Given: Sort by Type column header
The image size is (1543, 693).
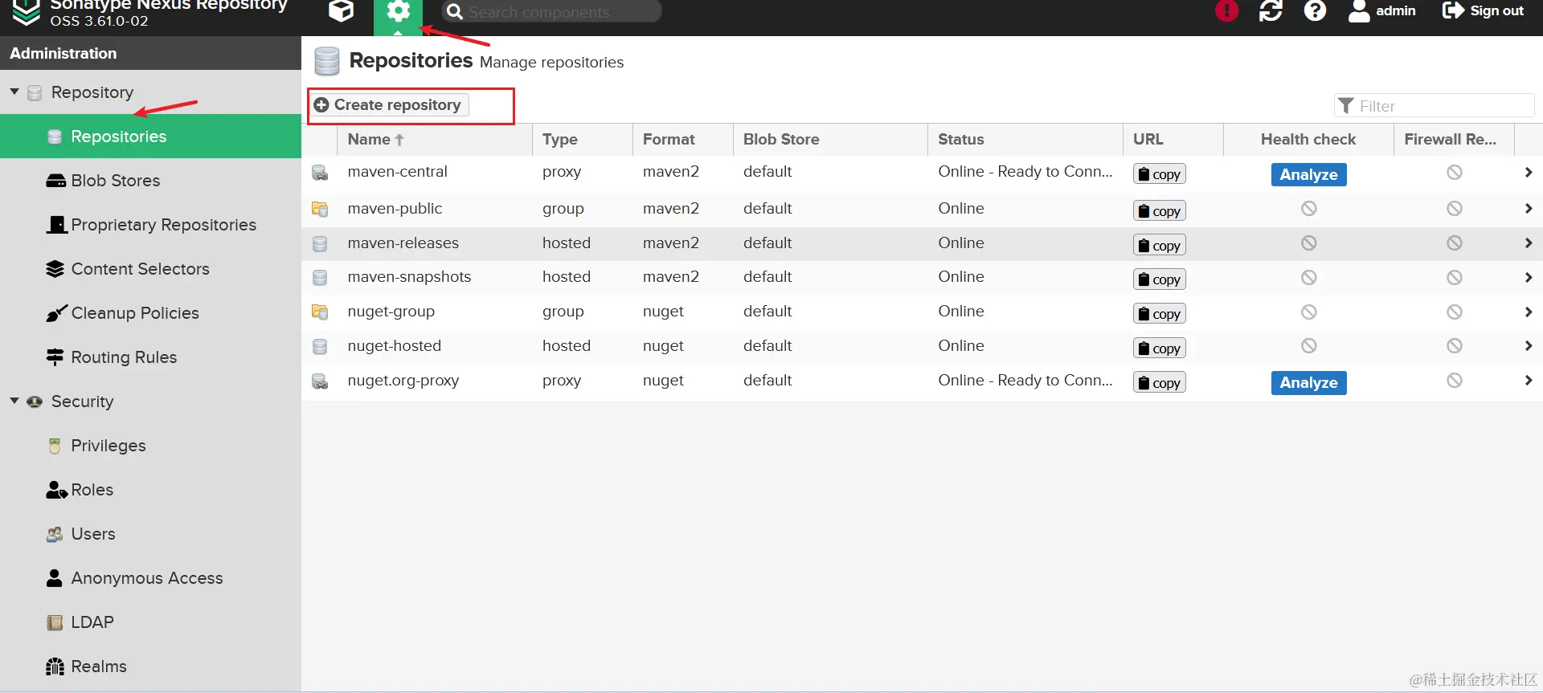Looking at the screenshot, I should [583, 139].
